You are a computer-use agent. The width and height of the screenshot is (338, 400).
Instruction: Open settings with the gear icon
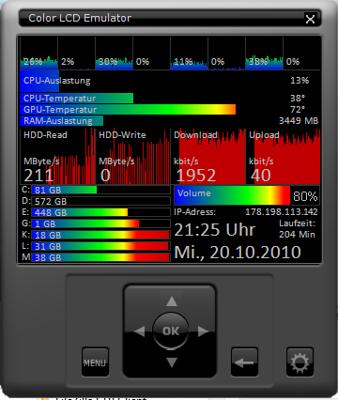[300, 362]
